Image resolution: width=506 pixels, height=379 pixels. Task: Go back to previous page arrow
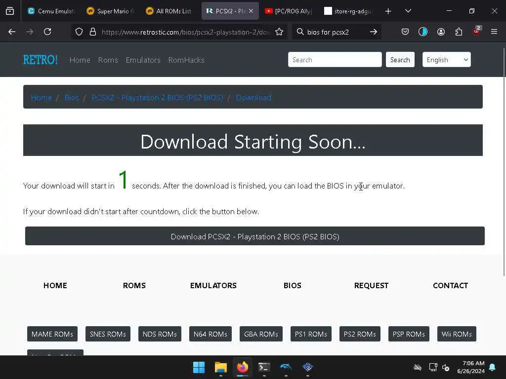click(12, 32)
